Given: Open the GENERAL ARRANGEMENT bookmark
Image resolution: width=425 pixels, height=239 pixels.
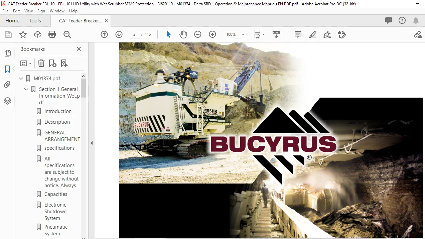Looking at the screenshot, I should click(x=62, y=136).
